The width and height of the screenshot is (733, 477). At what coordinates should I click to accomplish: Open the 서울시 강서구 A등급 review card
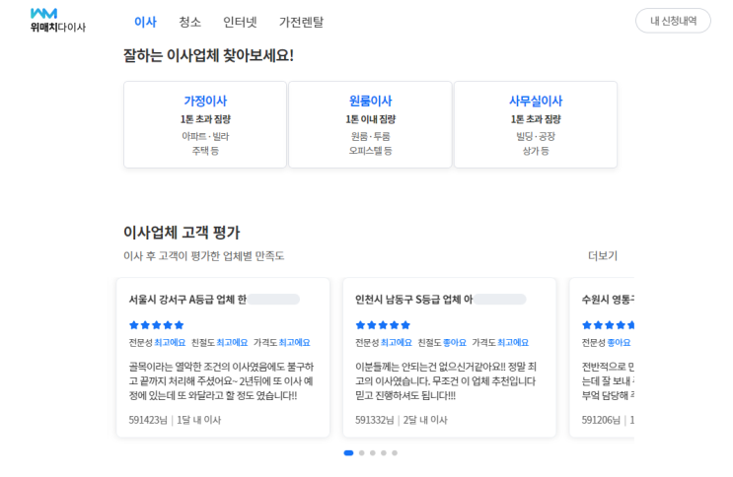pos(223,358)
